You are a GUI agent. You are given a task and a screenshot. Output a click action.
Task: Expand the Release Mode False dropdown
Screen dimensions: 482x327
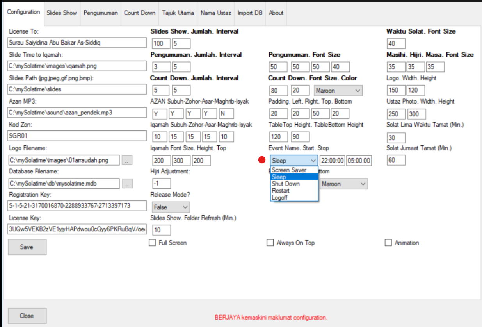170,207
